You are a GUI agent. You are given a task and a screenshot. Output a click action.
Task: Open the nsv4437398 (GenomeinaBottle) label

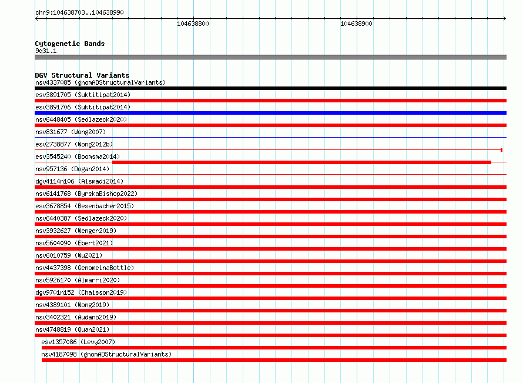[x=85, y=268]
